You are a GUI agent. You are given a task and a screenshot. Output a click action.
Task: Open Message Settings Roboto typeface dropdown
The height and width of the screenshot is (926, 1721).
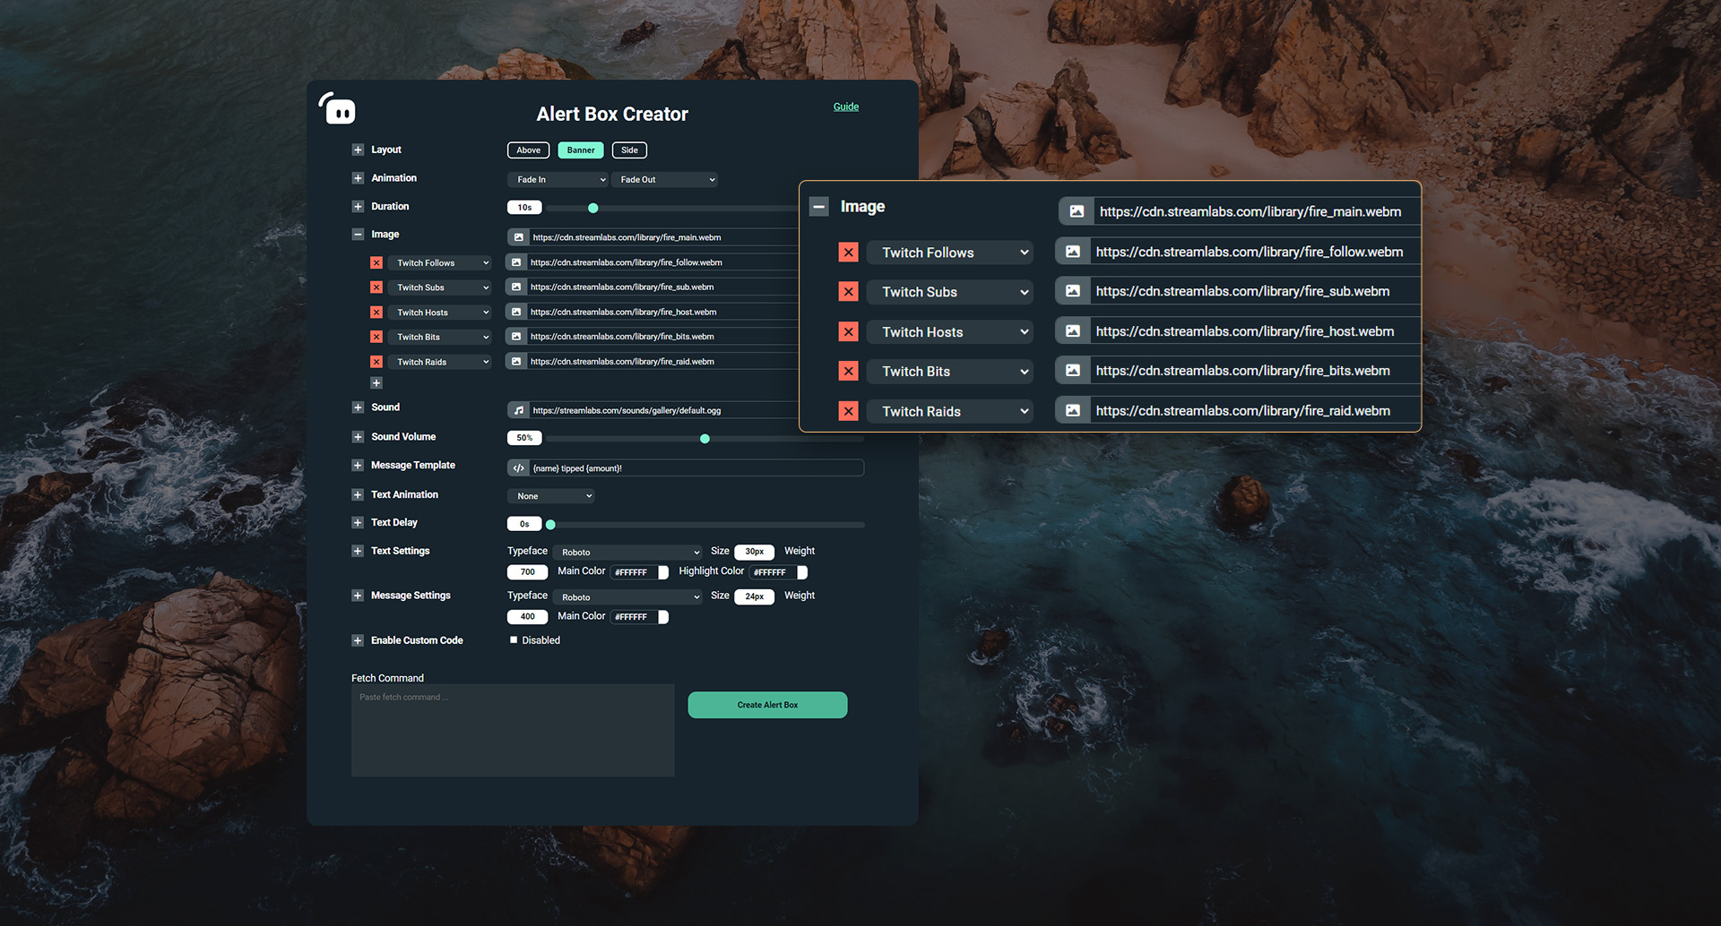(627, 597)
